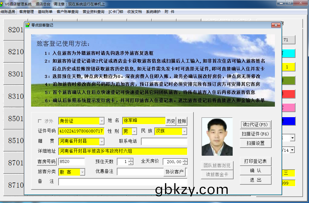Toggle the 涉外 foreign guest checkbox
Viewport: 309px width, 203px height.
[x=40, y=121]
